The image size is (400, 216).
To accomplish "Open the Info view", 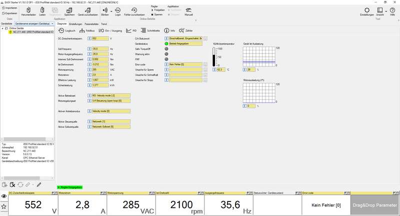I will [169, 30].
